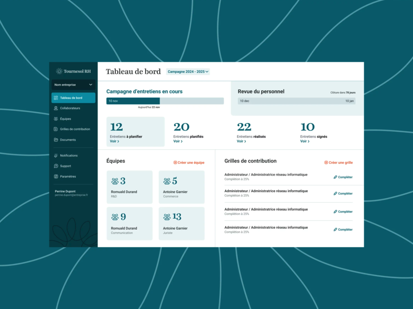Click Créer une grille
This screenshot has width=413, height=309.
338,163
